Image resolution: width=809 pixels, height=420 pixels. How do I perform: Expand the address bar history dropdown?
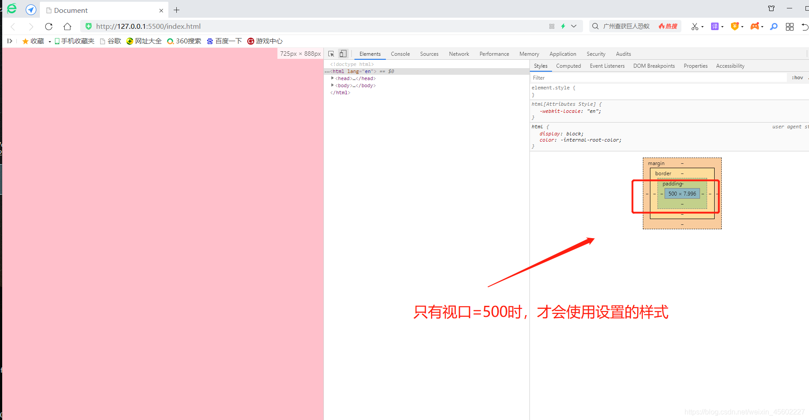574,27
